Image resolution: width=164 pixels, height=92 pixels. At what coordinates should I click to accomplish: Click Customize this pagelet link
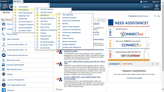(x=134, y=78)
